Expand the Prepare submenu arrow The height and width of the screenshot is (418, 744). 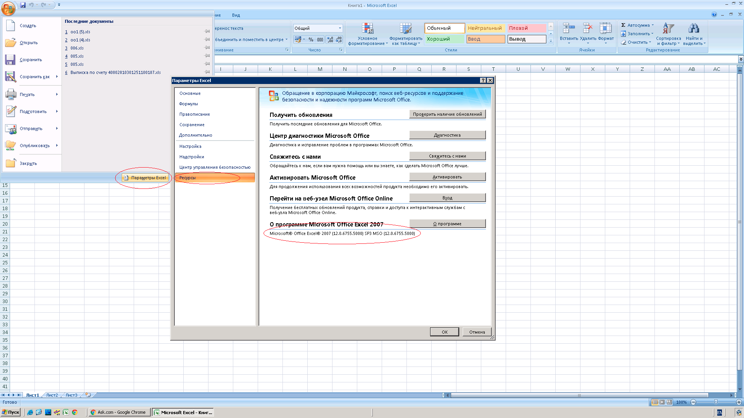pos(57,111)
